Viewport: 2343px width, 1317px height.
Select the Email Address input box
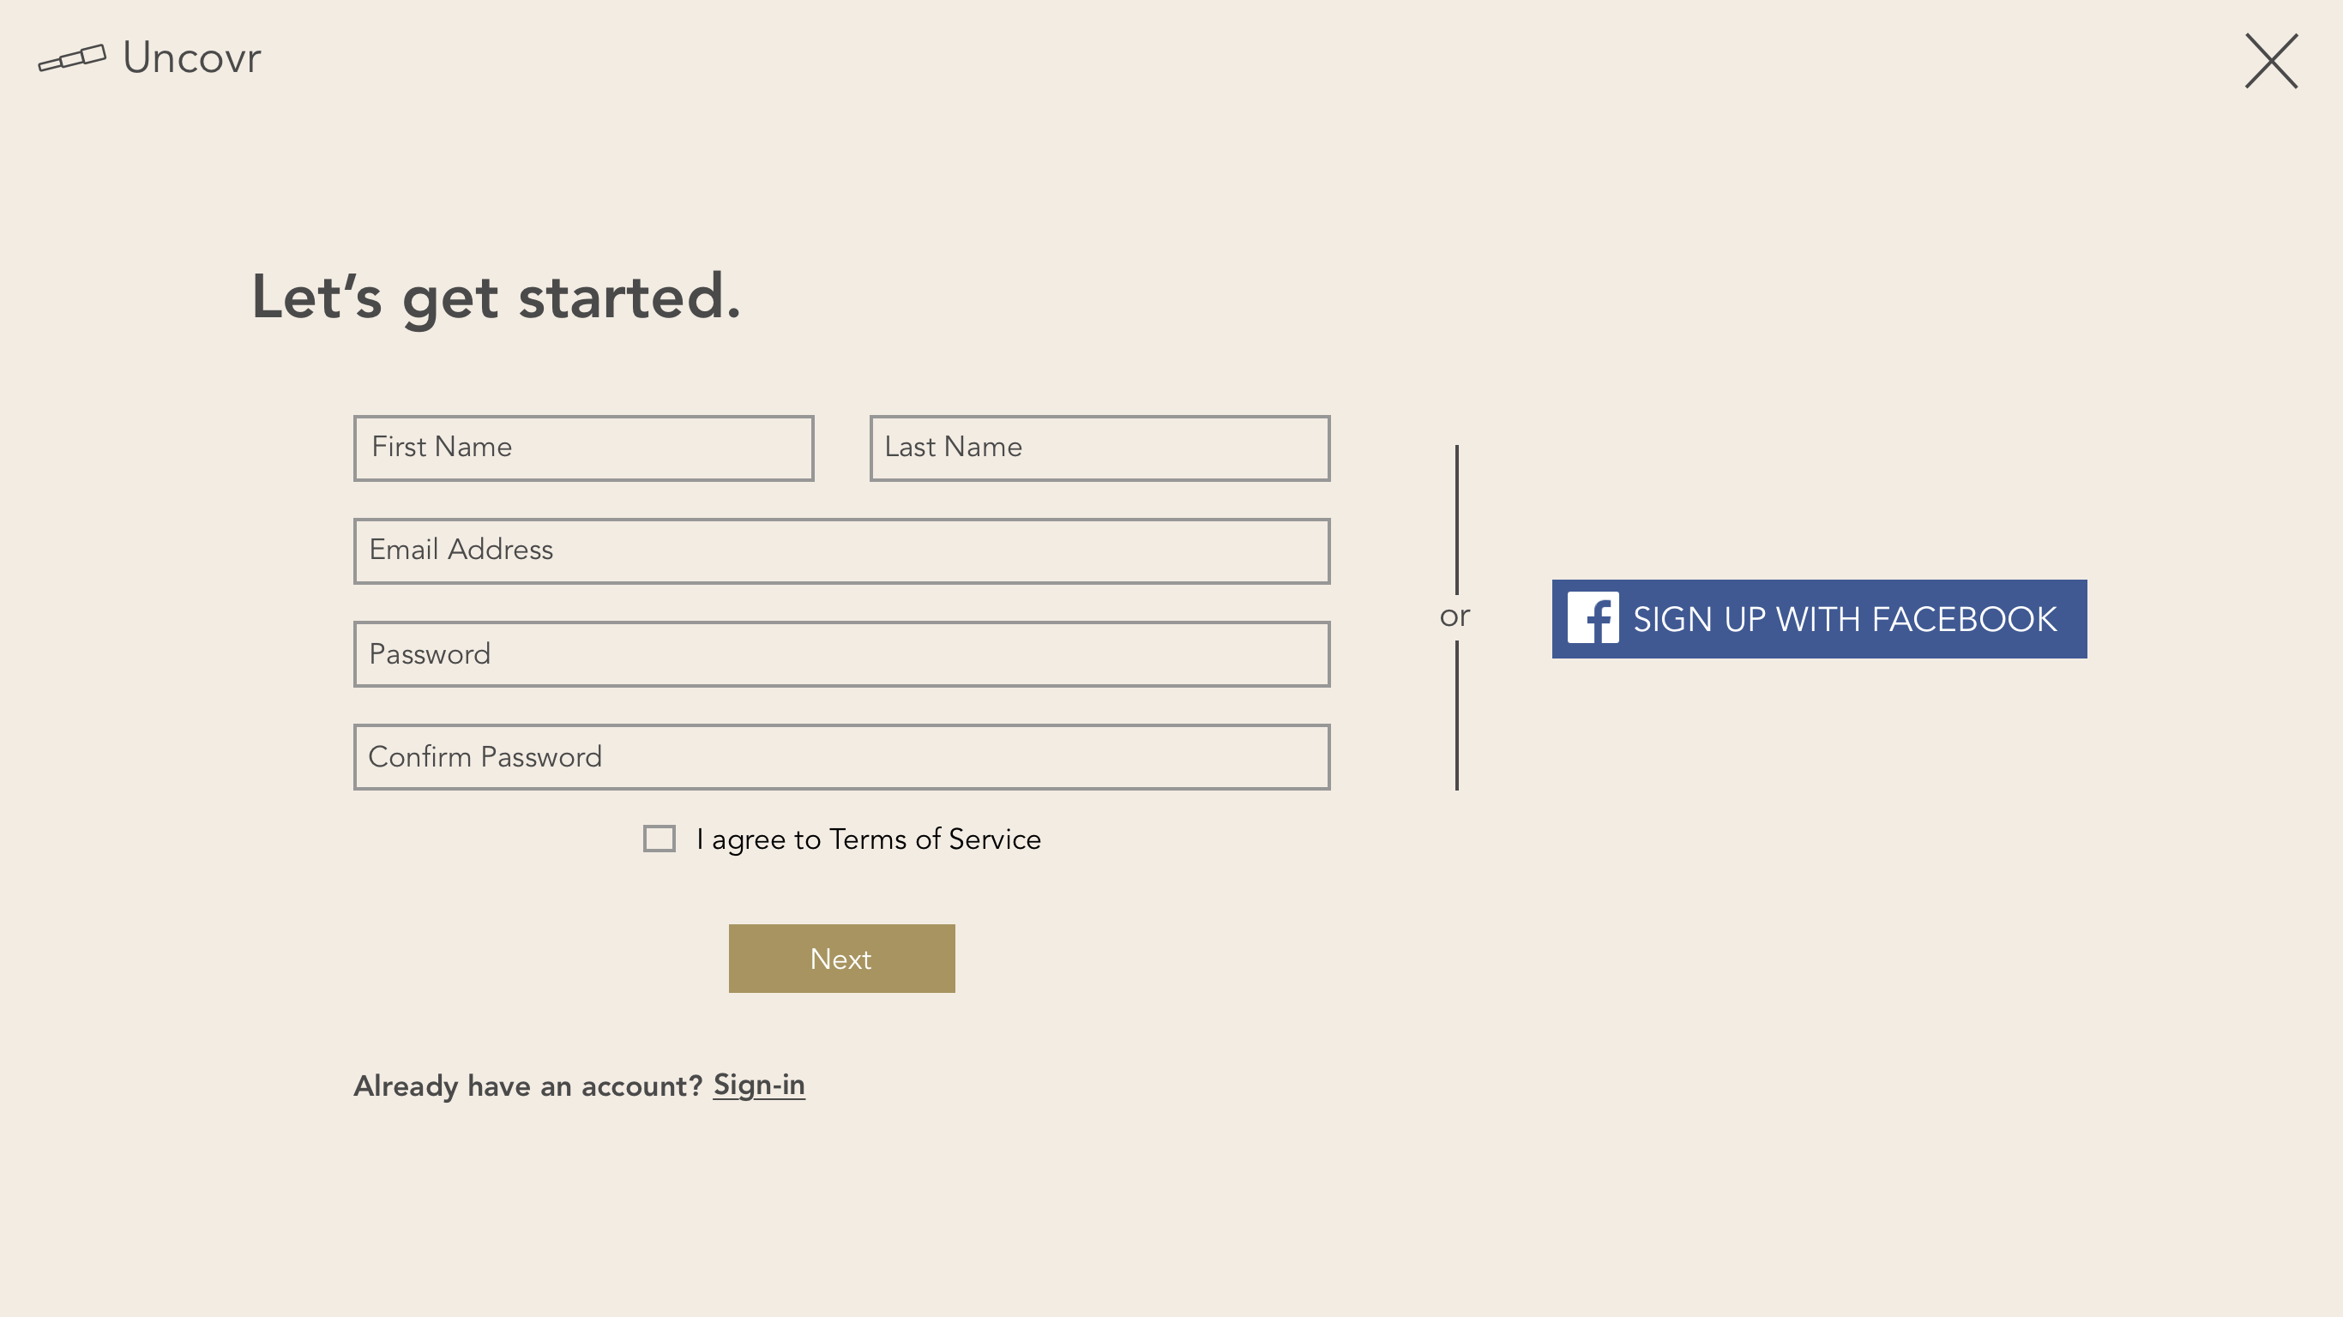coord(841,550)
